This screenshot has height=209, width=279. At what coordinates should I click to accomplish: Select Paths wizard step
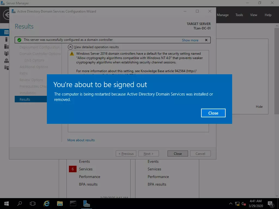coord(23,73)
